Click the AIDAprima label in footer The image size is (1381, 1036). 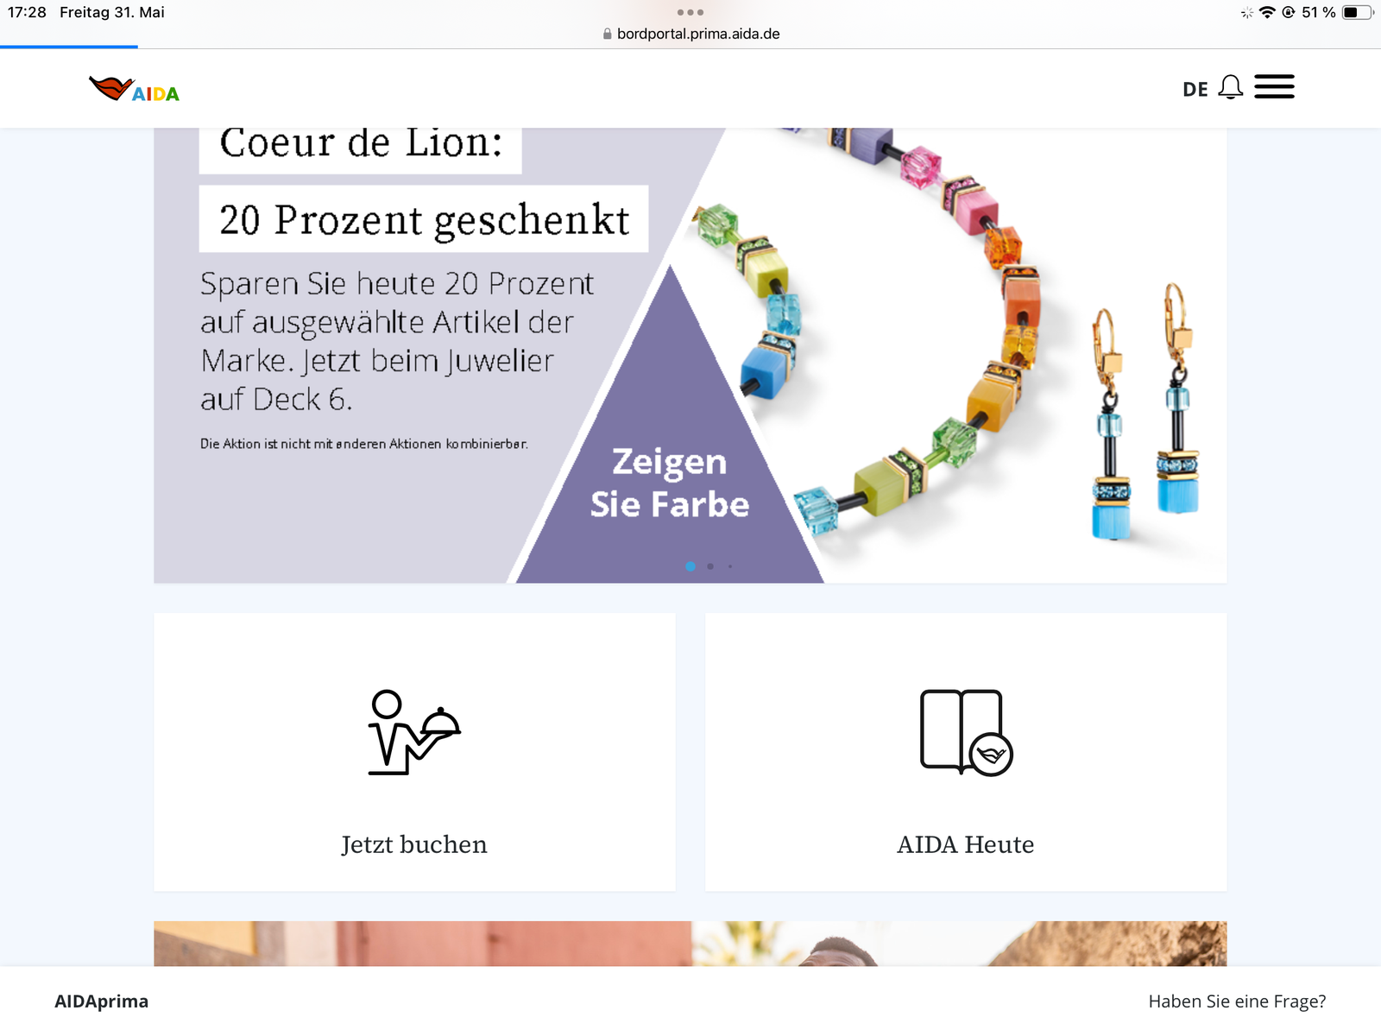point(102,1001)
